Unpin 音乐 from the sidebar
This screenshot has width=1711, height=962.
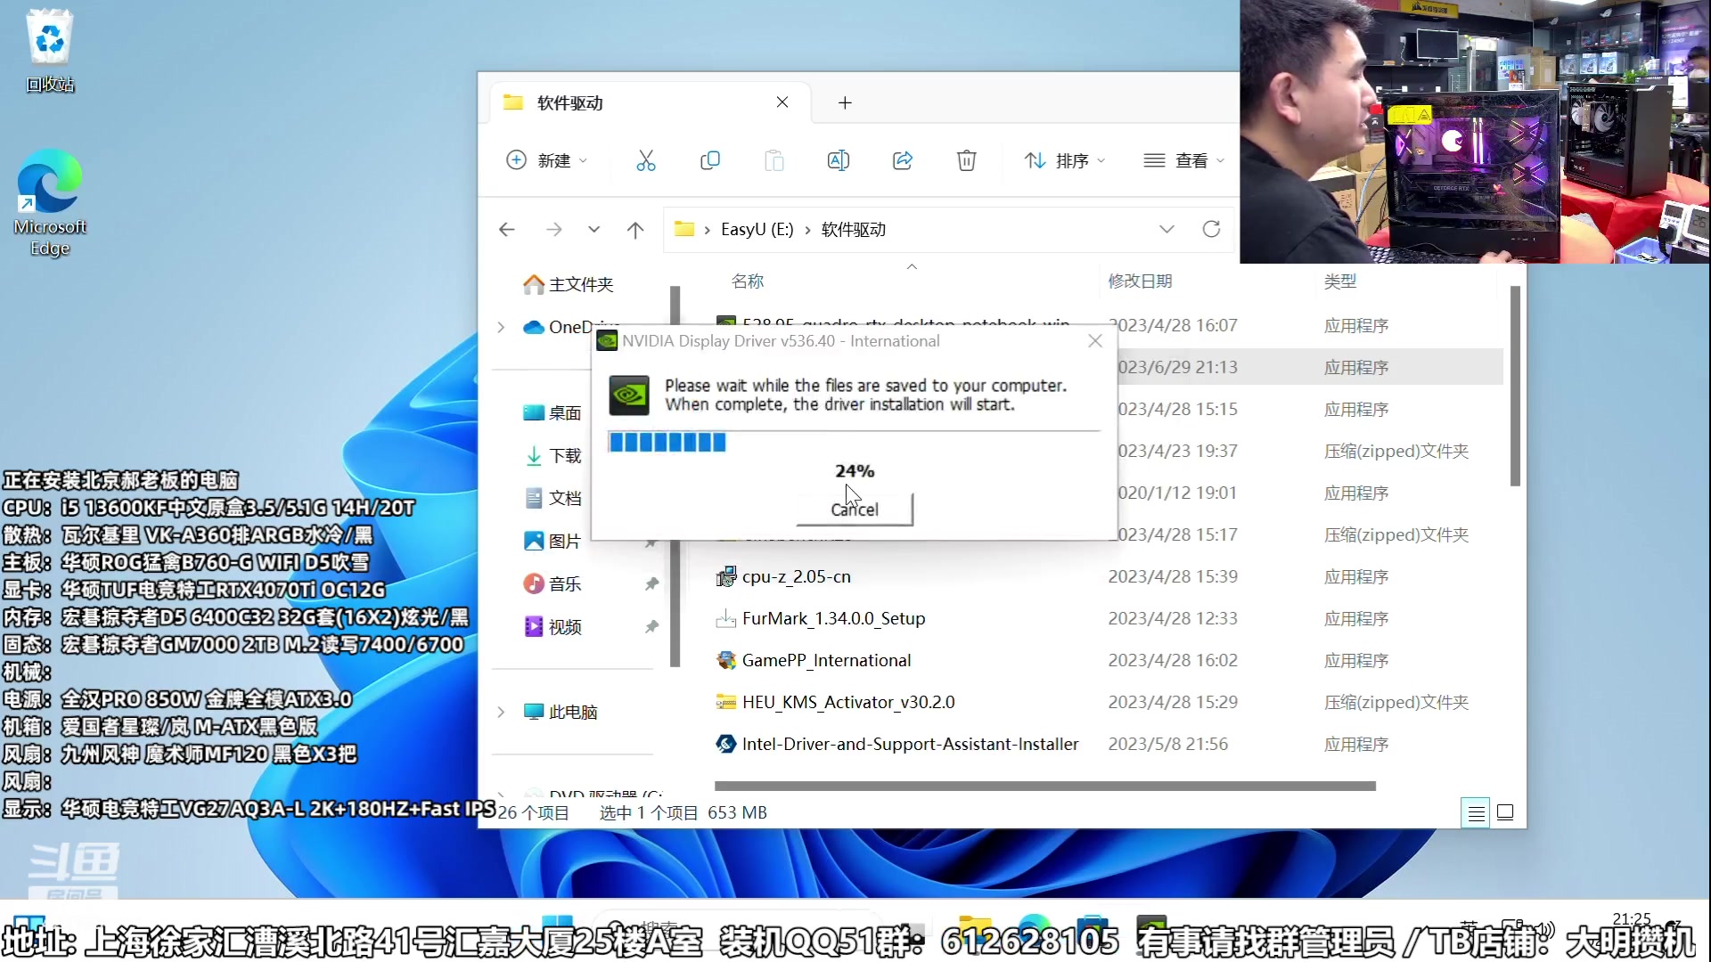coord(651,583)
